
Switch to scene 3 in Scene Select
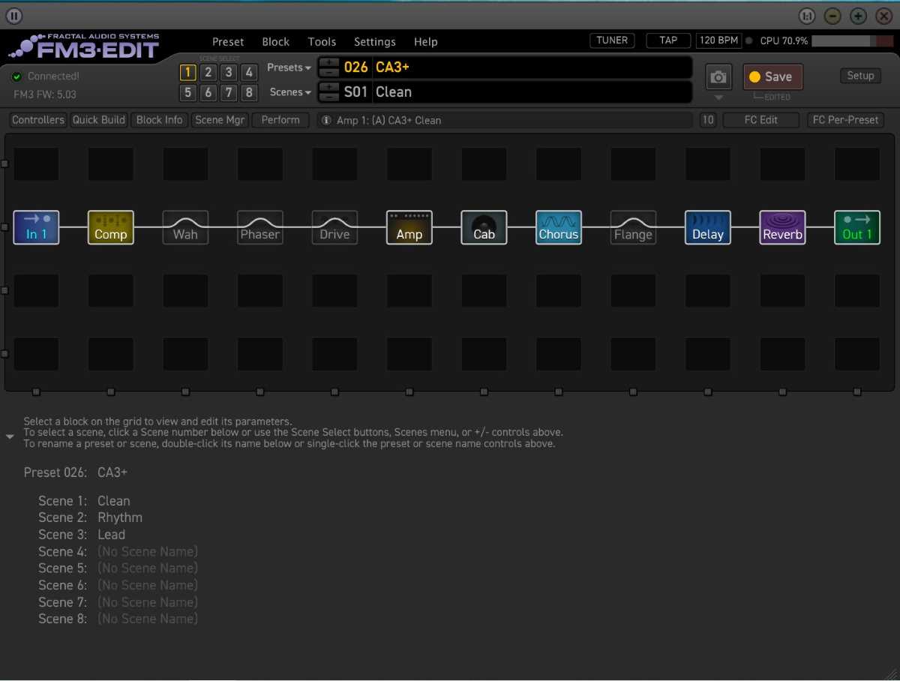(x=229, y=73)
